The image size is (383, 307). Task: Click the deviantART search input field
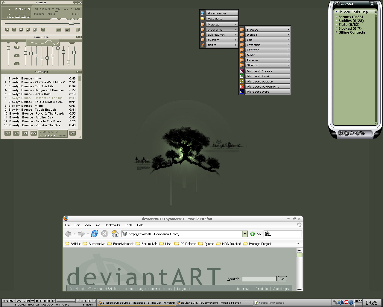[x=259, y=279]
